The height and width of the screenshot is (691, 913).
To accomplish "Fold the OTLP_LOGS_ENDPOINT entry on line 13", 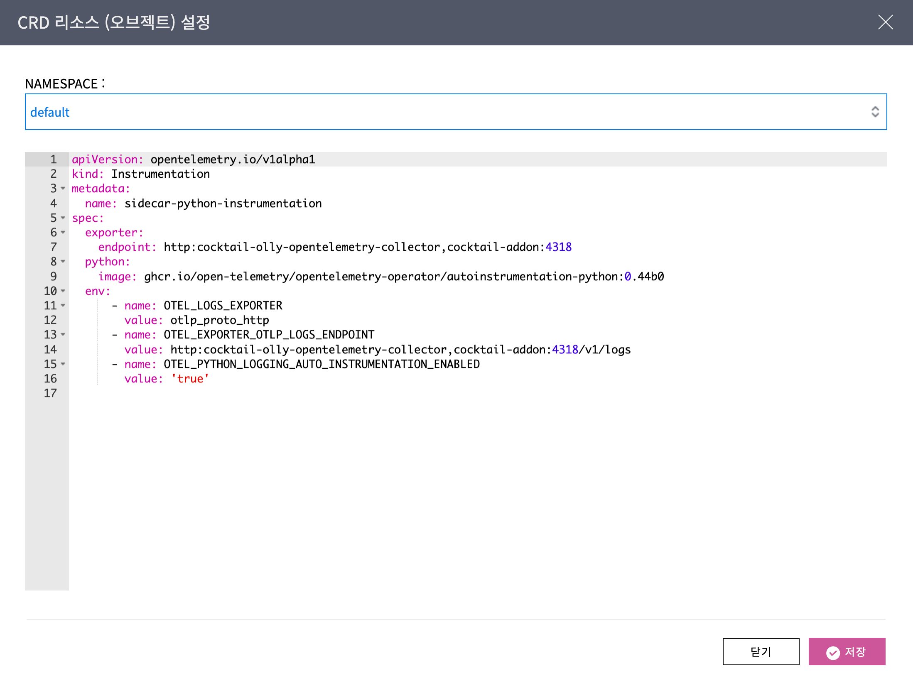I will (63, 335).
